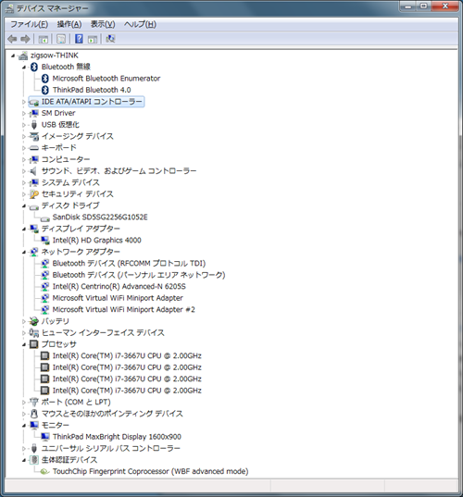Select the first Intel(R) Core(TM) i7-3667U entry

(x=127, y=356)
